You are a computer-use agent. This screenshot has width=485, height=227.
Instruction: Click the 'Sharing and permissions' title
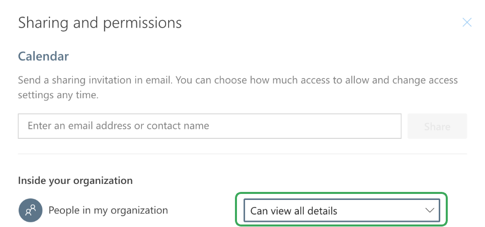pos(100,23)
